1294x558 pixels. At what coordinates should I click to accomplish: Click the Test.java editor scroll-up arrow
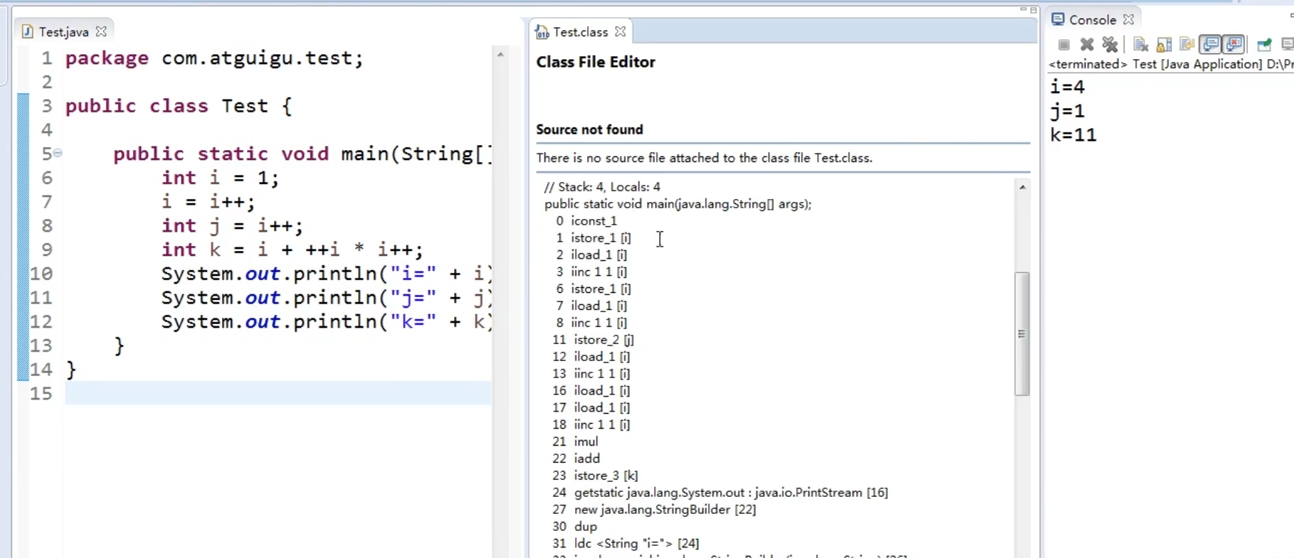point(500,54)
